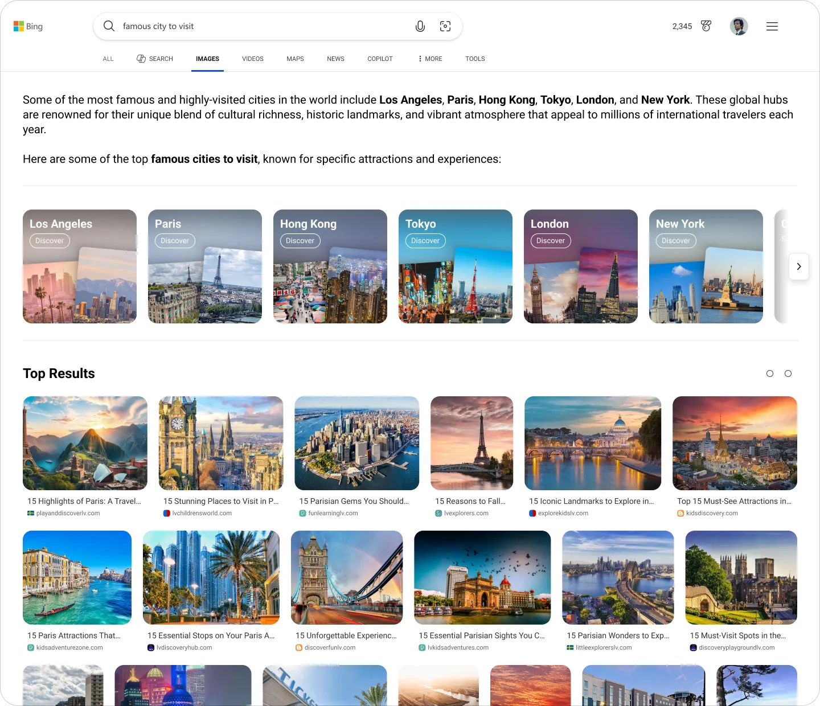Select the first view option circle near Top Results
Image resolution: width=820 pixels, height=706 pixels.
[x=770, y=373]
